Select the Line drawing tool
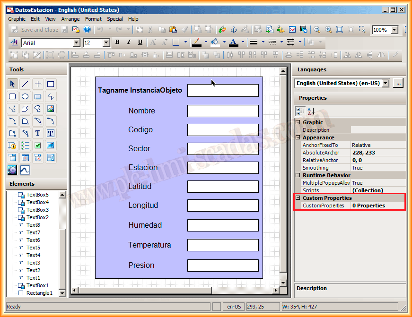This screenshot has height=317, width=412. [25, 84]
